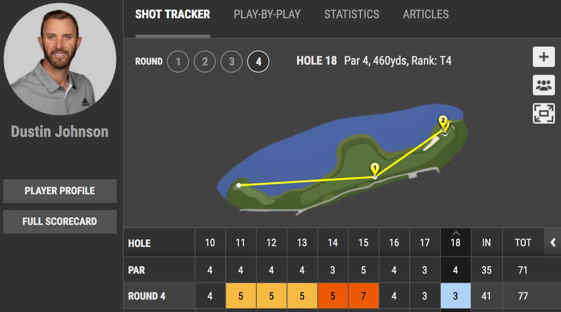Click shot marker 2 near the green
Viewport: 561px width, 312px height.
point(443,121)
